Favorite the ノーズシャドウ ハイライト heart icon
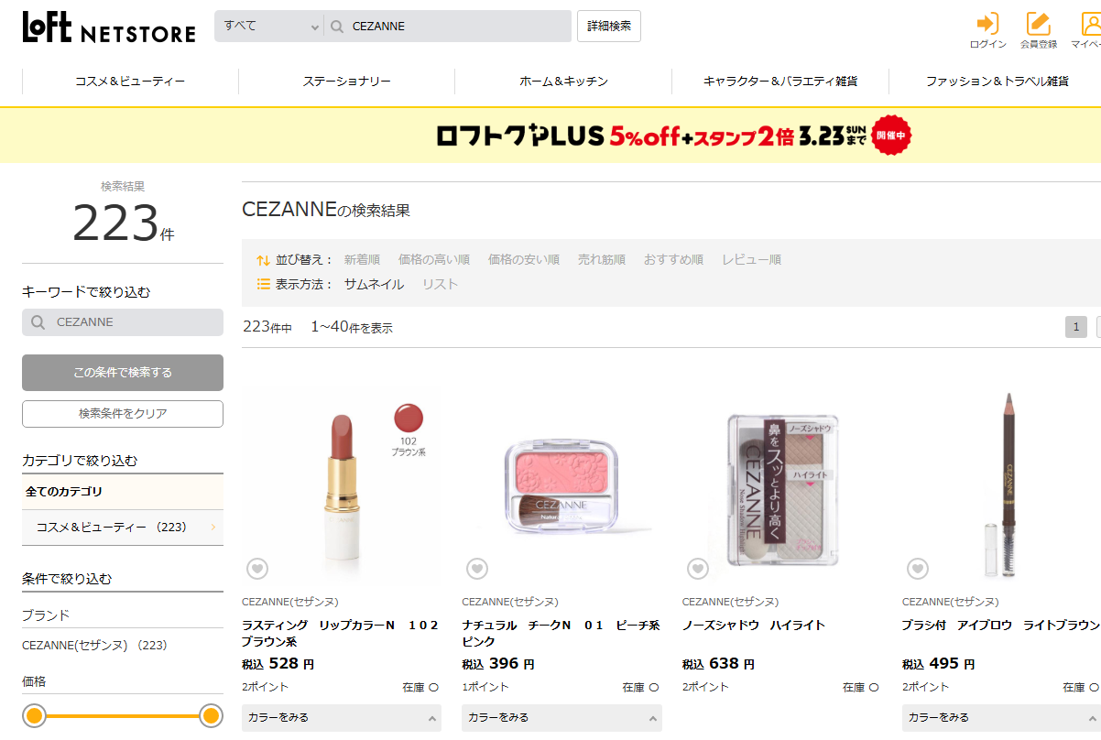1101x740 pixels. (698, 569)
